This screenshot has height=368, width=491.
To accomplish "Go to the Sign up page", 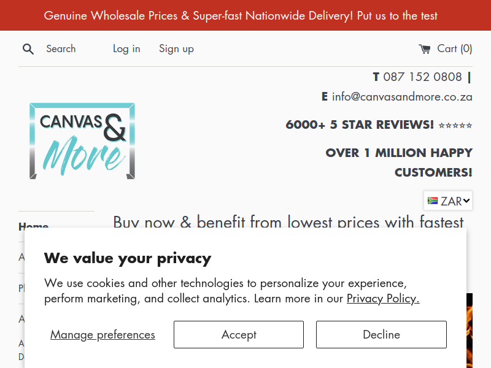I will [x=176, y=49].
